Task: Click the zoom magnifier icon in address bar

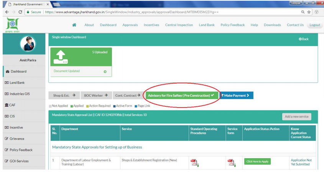Action: (303, 12)
